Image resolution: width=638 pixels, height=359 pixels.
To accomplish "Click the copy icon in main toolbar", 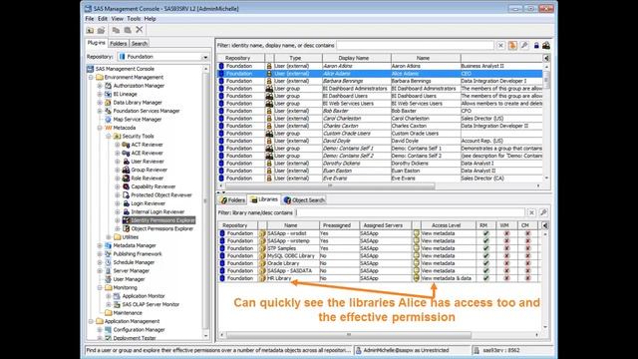I will (116, 30).
